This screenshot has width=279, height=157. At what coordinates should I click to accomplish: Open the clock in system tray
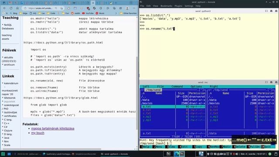[253, 154]
